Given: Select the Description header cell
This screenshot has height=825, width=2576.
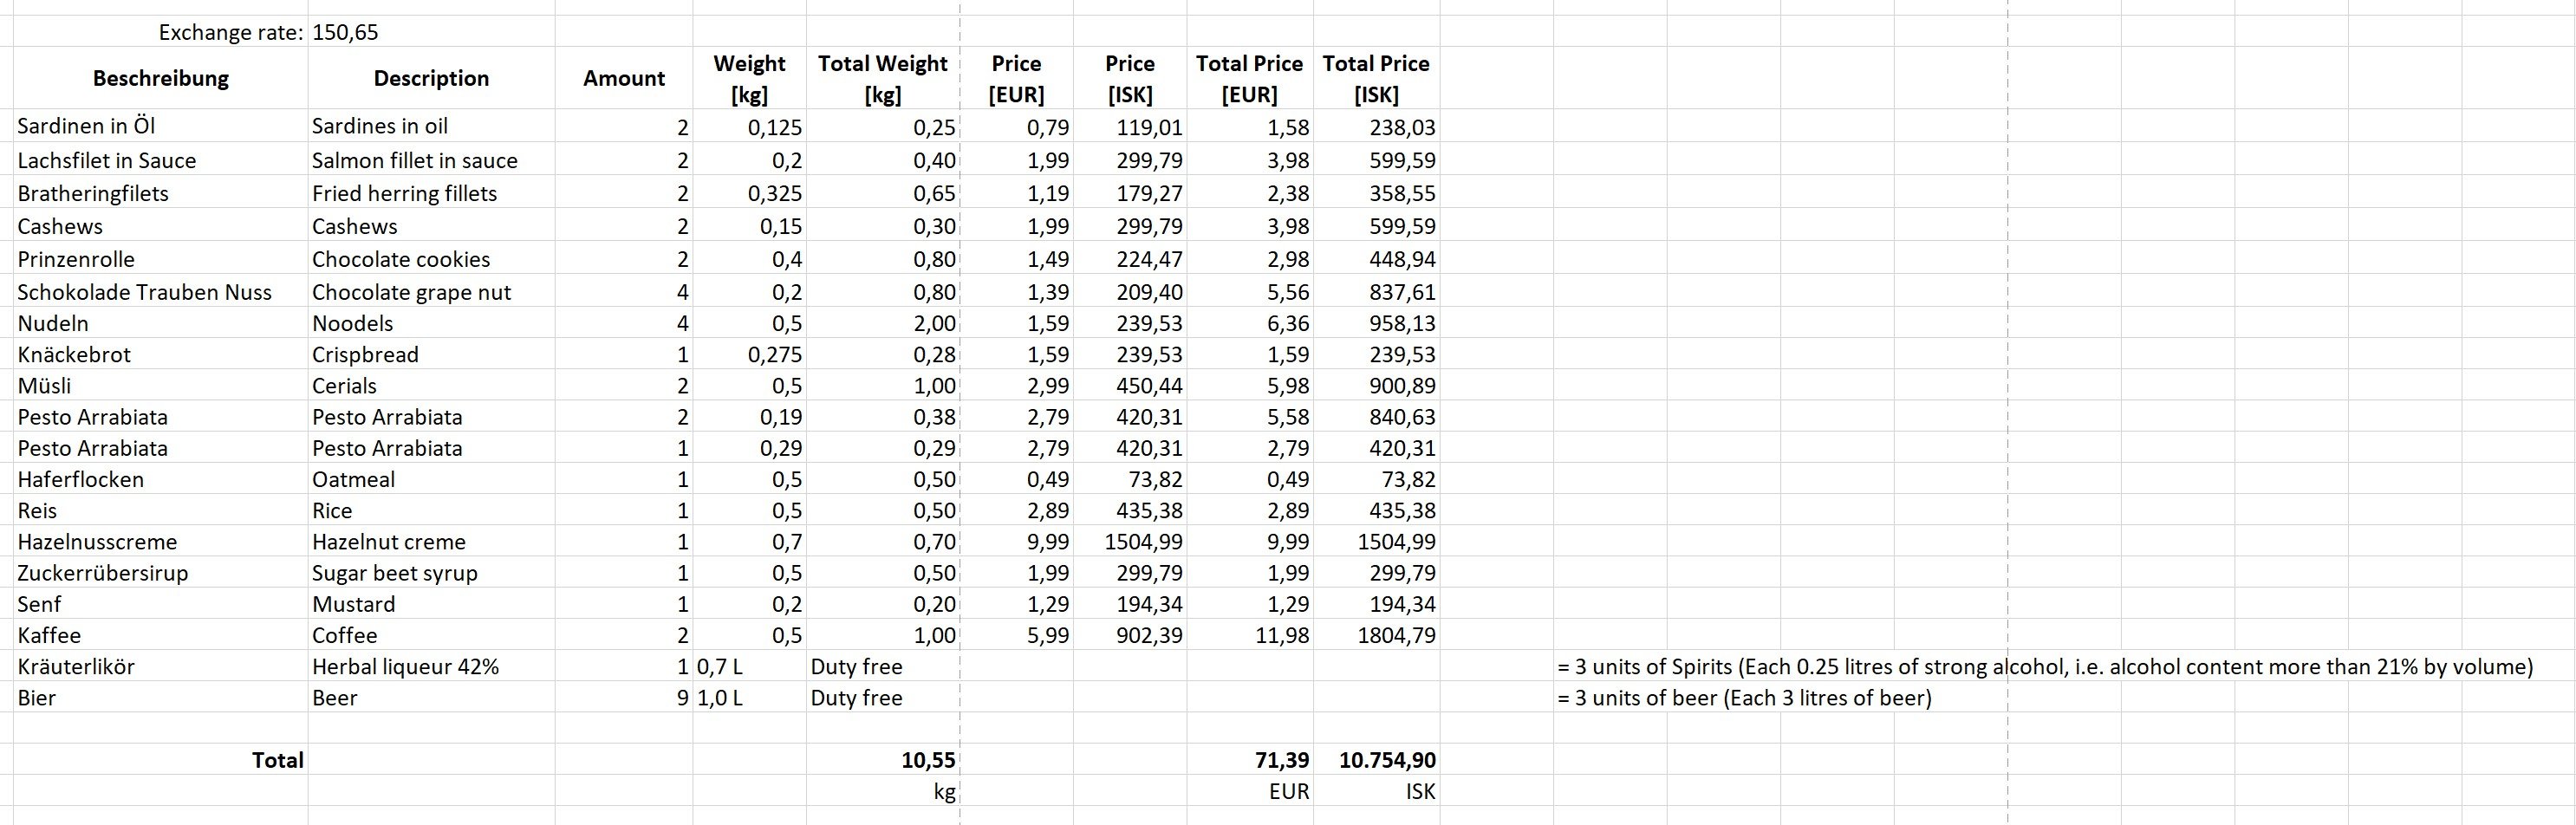Looking at the screenshot, I should [431, 78].
